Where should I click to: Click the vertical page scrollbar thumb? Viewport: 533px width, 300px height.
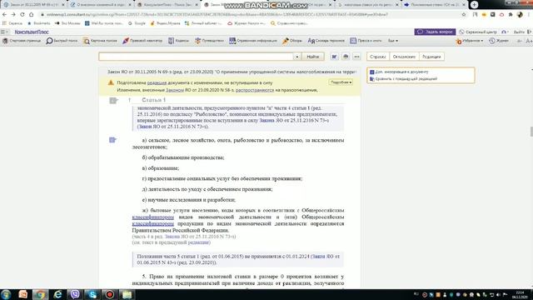[x=531, y=132]
